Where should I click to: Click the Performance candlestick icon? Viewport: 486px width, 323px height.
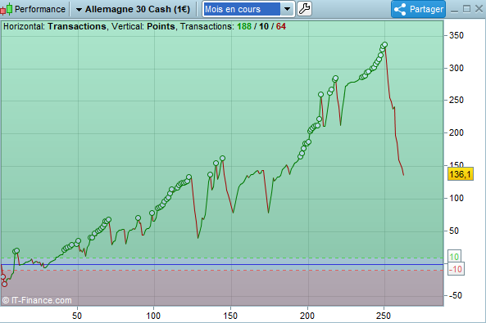7,9
